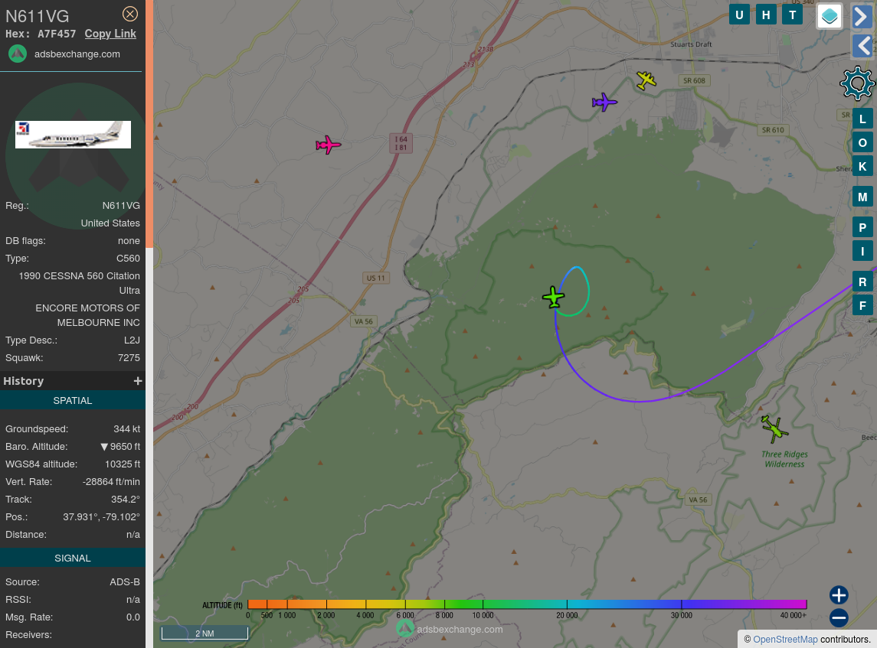Image resolution: width=877 pixels, height=648 pixels.
Task: Toggle the I map option button
Action: point(862,252)
